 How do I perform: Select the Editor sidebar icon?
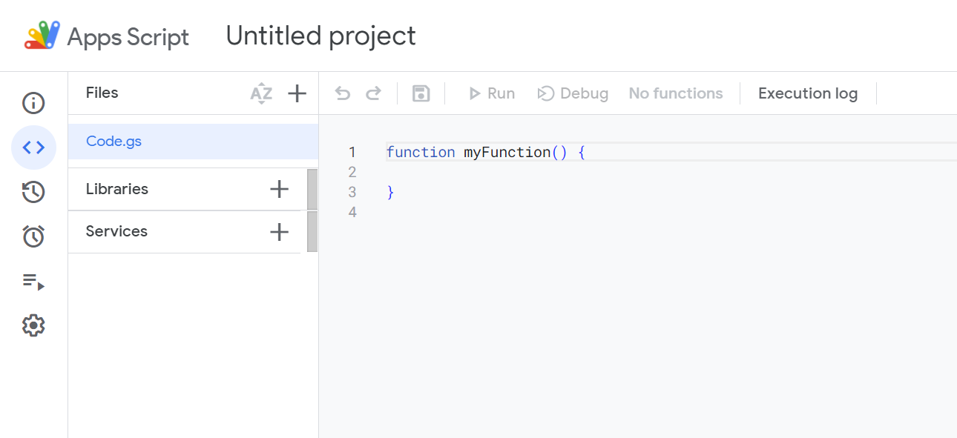33,147
